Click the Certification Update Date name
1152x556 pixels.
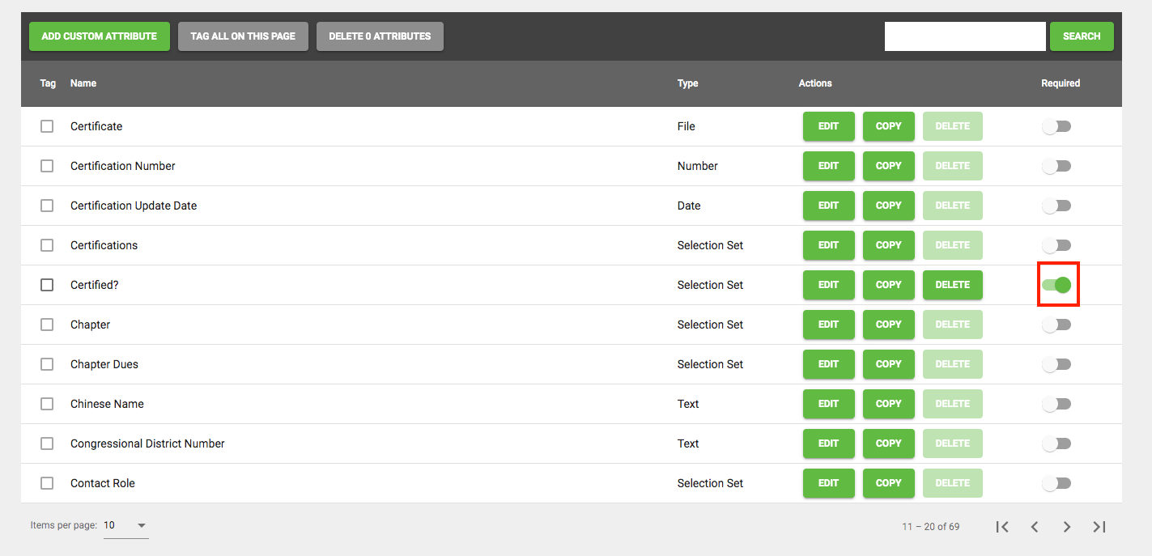(x=134, y=206)
